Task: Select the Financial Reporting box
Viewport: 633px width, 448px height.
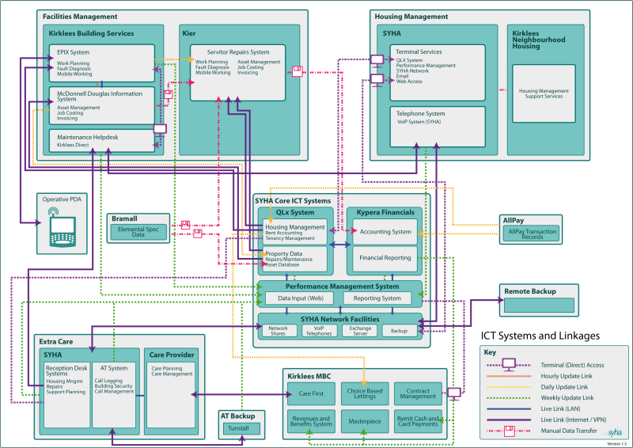Action: [385, 258]
